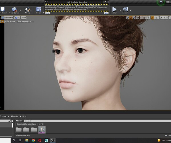171x143 pixels.
Task: Take screenshot using dialog capture button
Action: point(106,13)
